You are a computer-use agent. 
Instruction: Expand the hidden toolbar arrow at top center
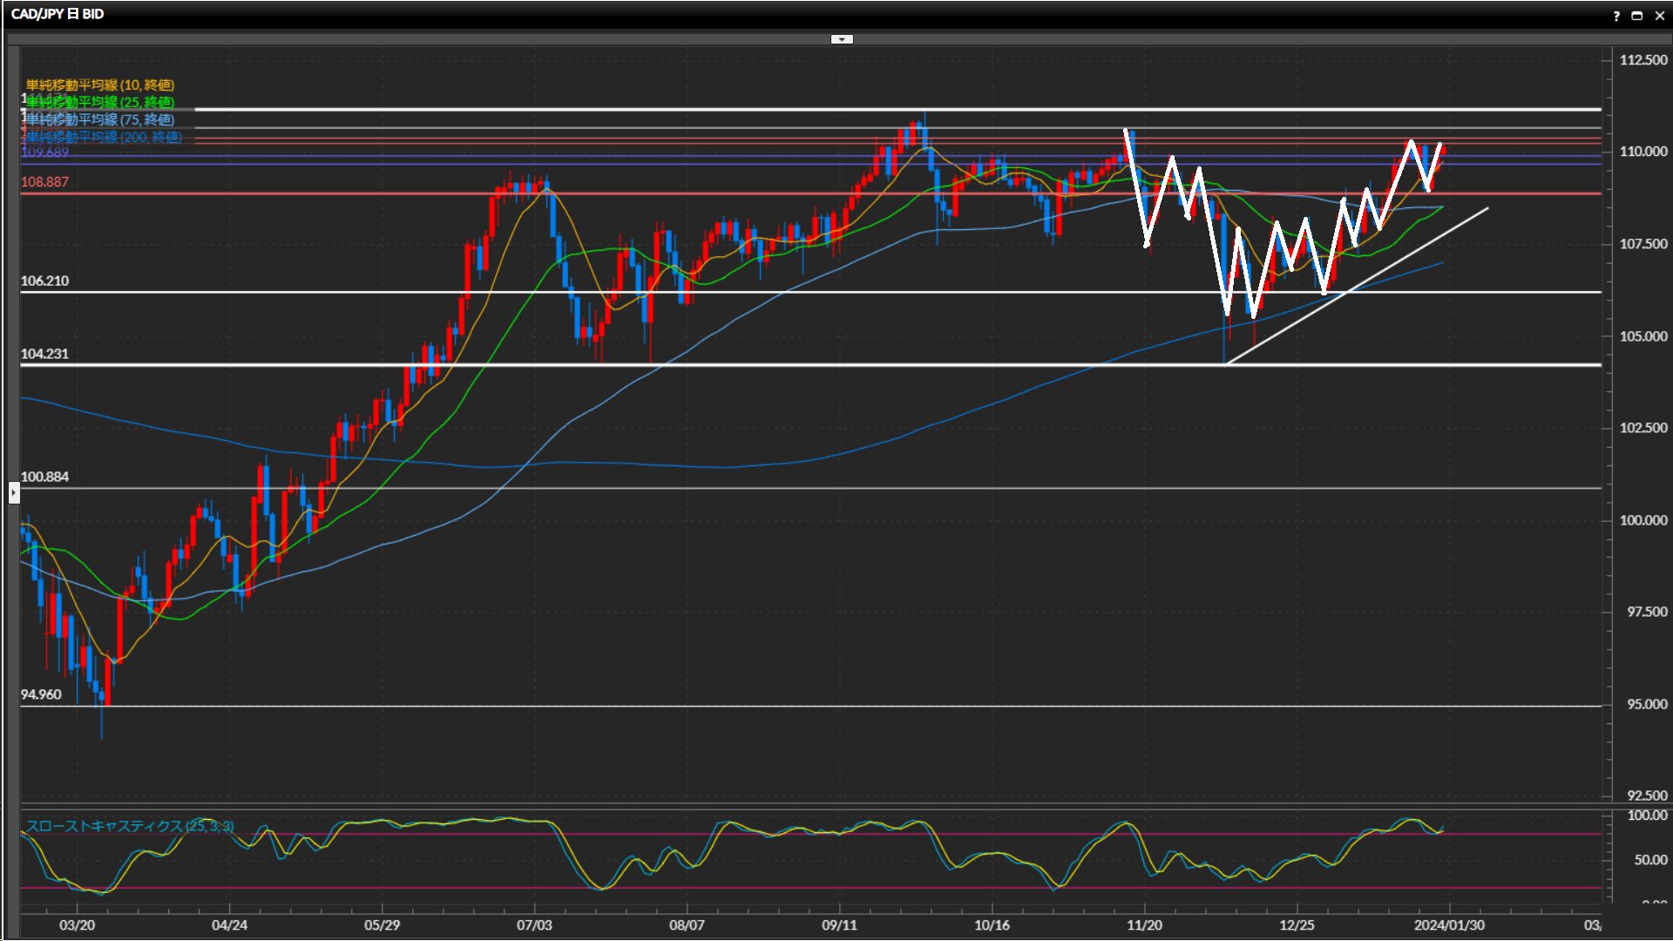[842, 39]
